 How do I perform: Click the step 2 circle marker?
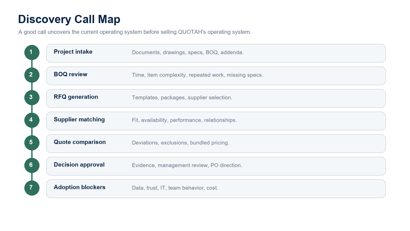[x=32, y=75]
